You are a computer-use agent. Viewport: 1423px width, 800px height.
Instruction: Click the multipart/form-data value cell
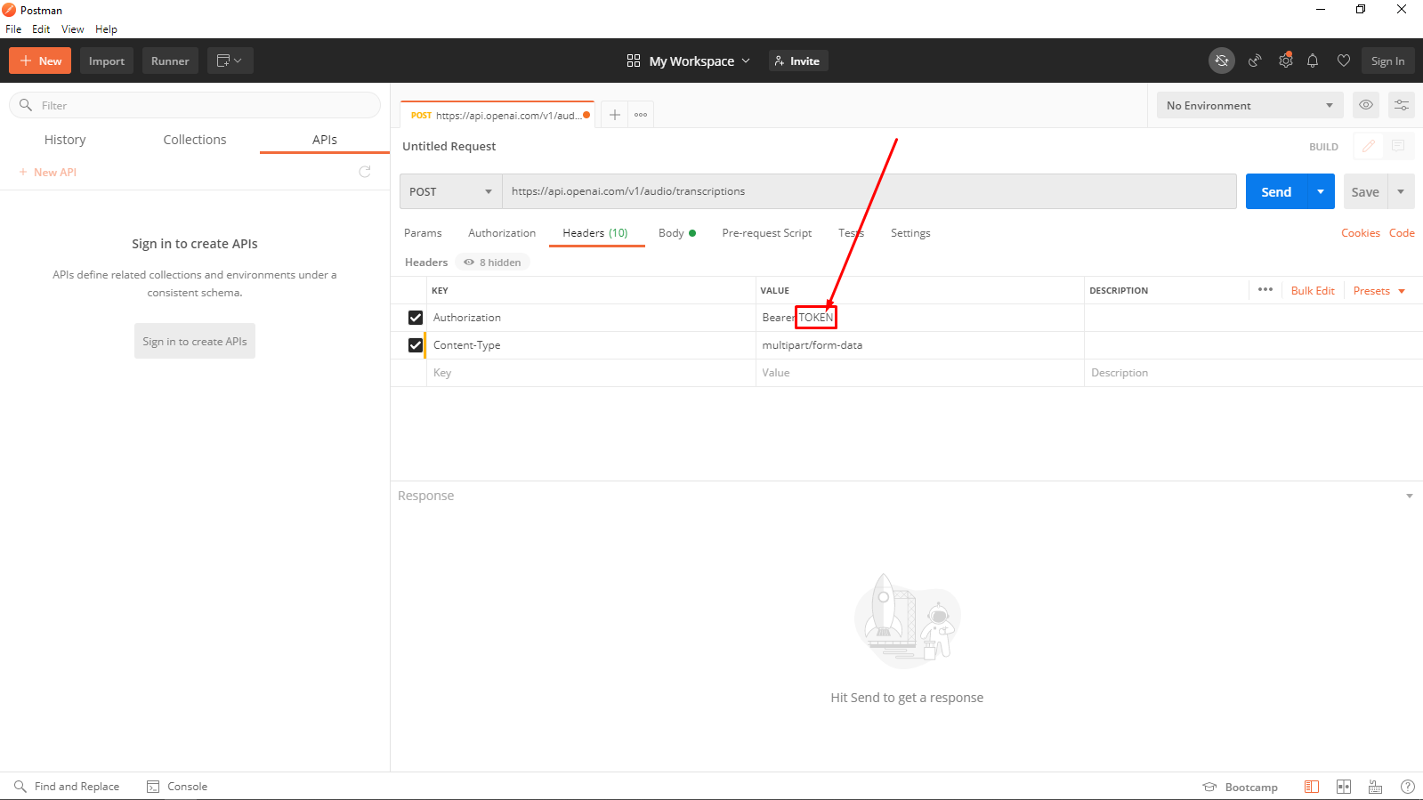tap(920, 345)
